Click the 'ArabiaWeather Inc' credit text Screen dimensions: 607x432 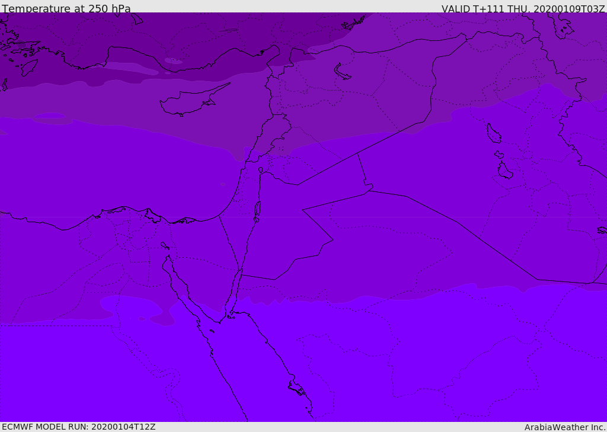click(564, 427)
